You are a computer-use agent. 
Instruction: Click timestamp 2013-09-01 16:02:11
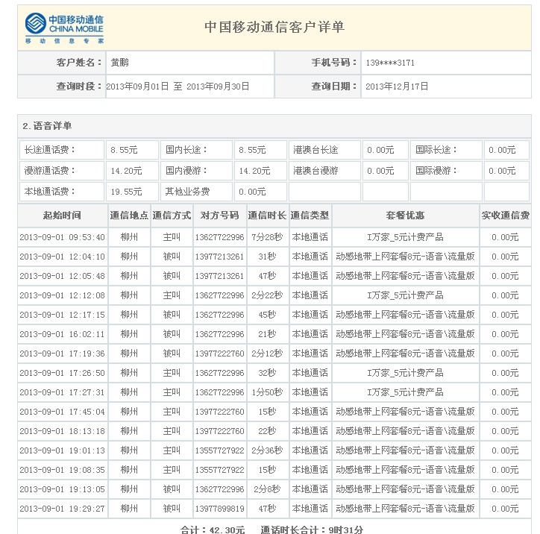tap(62, 334)
